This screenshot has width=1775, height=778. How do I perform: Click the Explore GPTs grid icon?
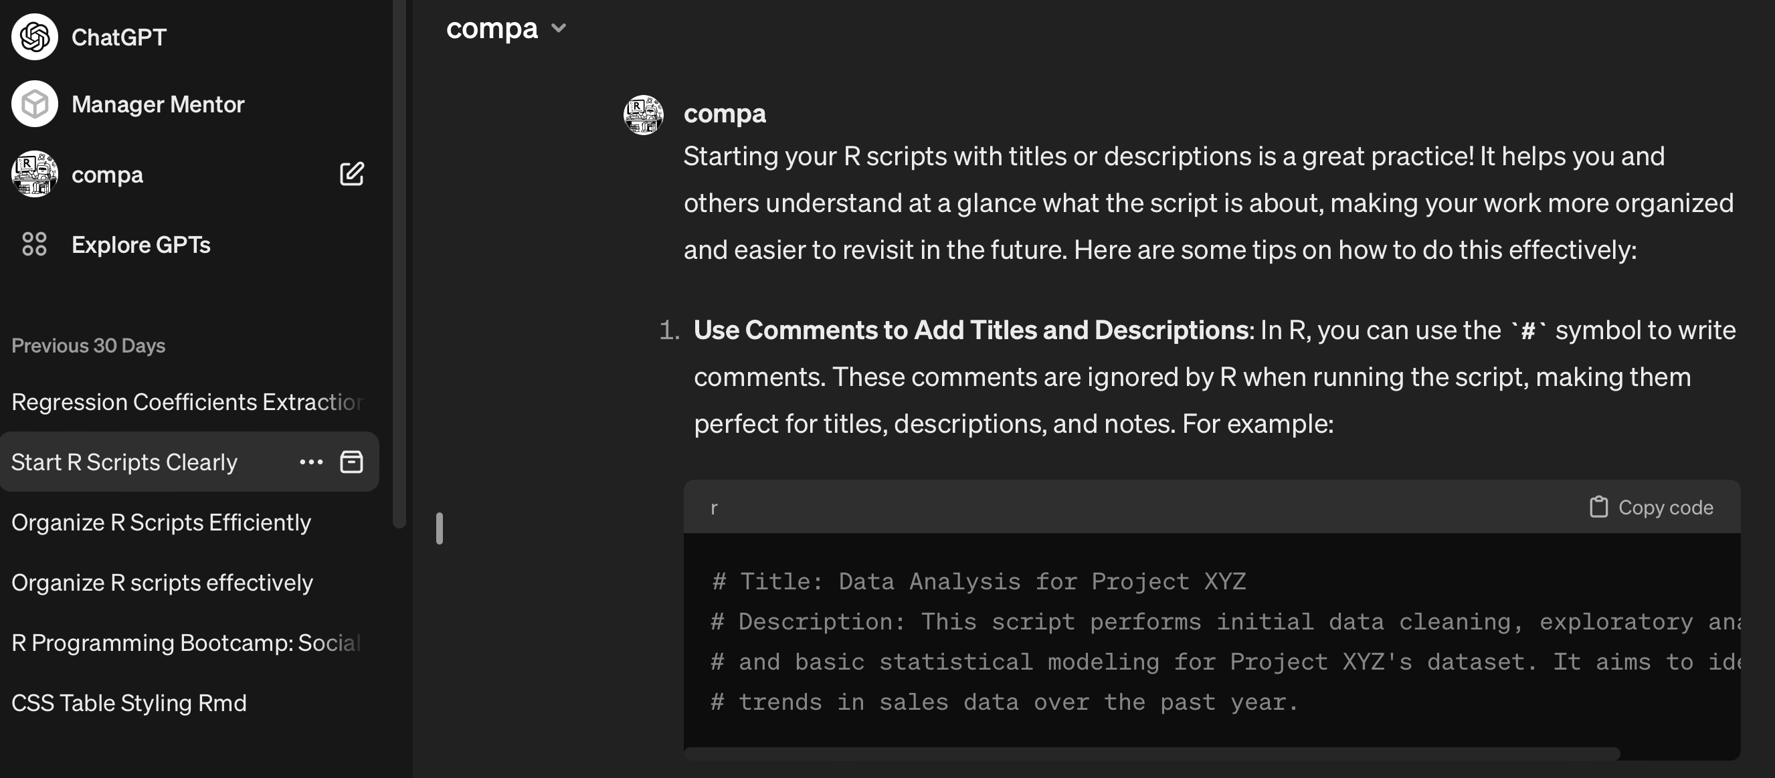pyautogui.click(x=34, y=245)
